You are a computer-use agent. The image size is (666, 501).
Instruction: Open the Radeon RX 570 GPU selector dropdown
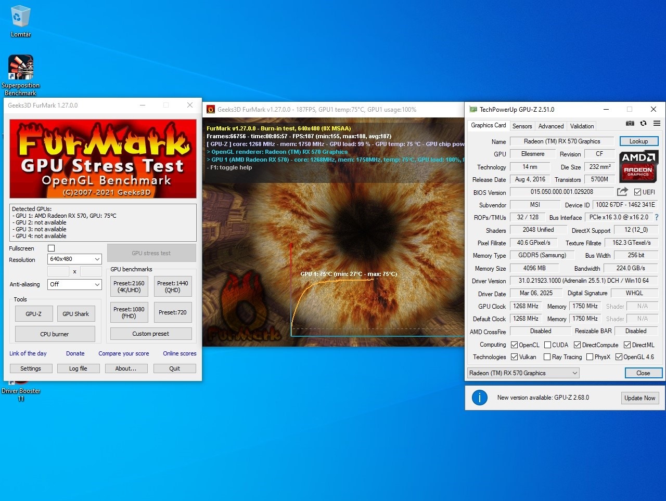pos(523,373)
